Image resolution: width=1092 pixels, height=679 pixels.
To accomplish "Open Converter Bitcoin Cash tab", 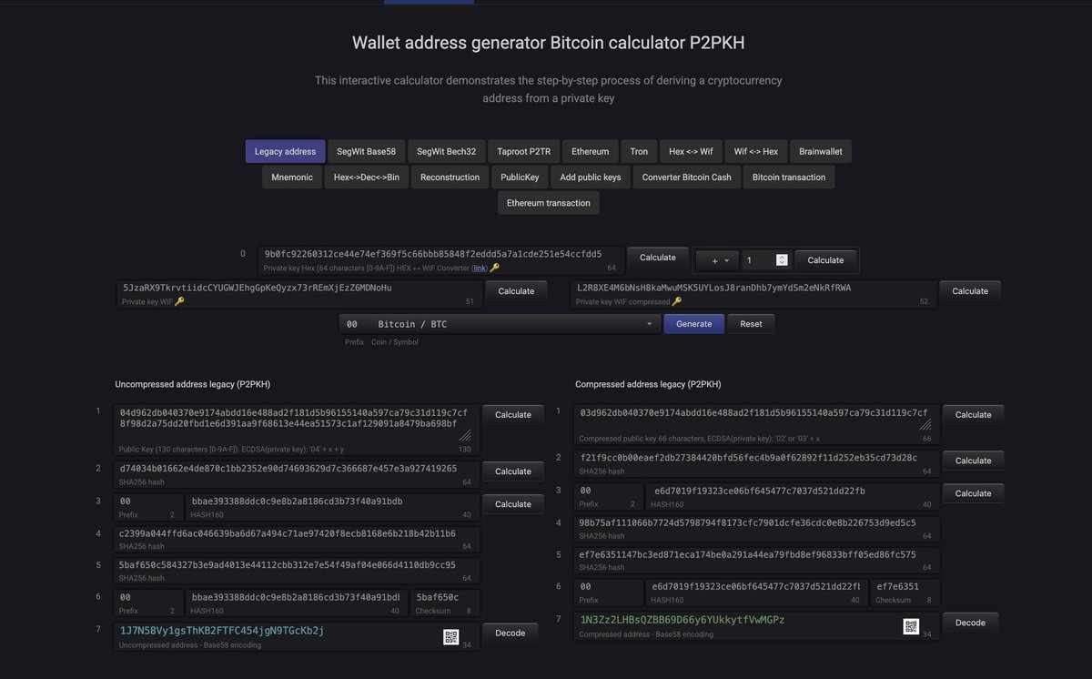I will (687, 177).
